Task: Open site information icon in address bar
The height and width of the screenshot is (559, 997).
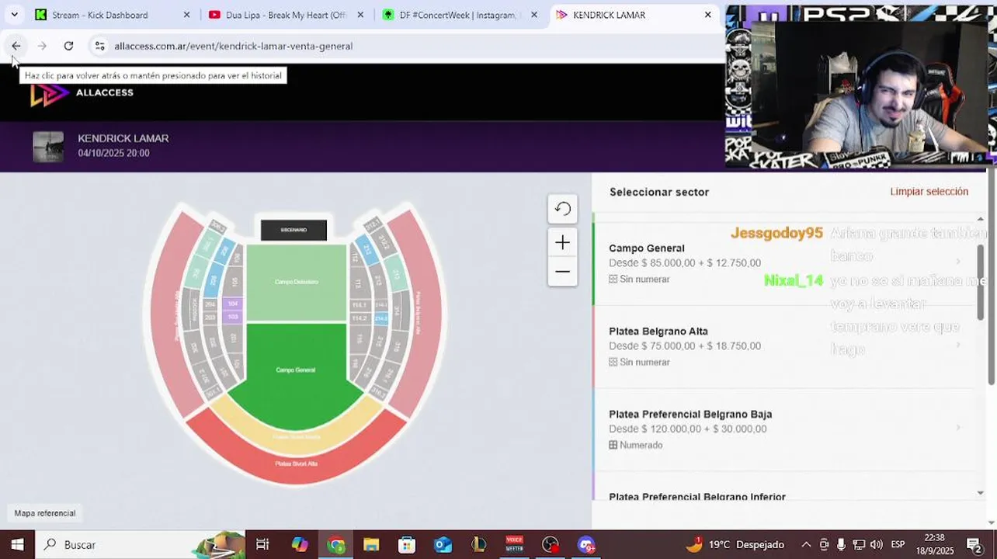Action: [x=99, y=46]
